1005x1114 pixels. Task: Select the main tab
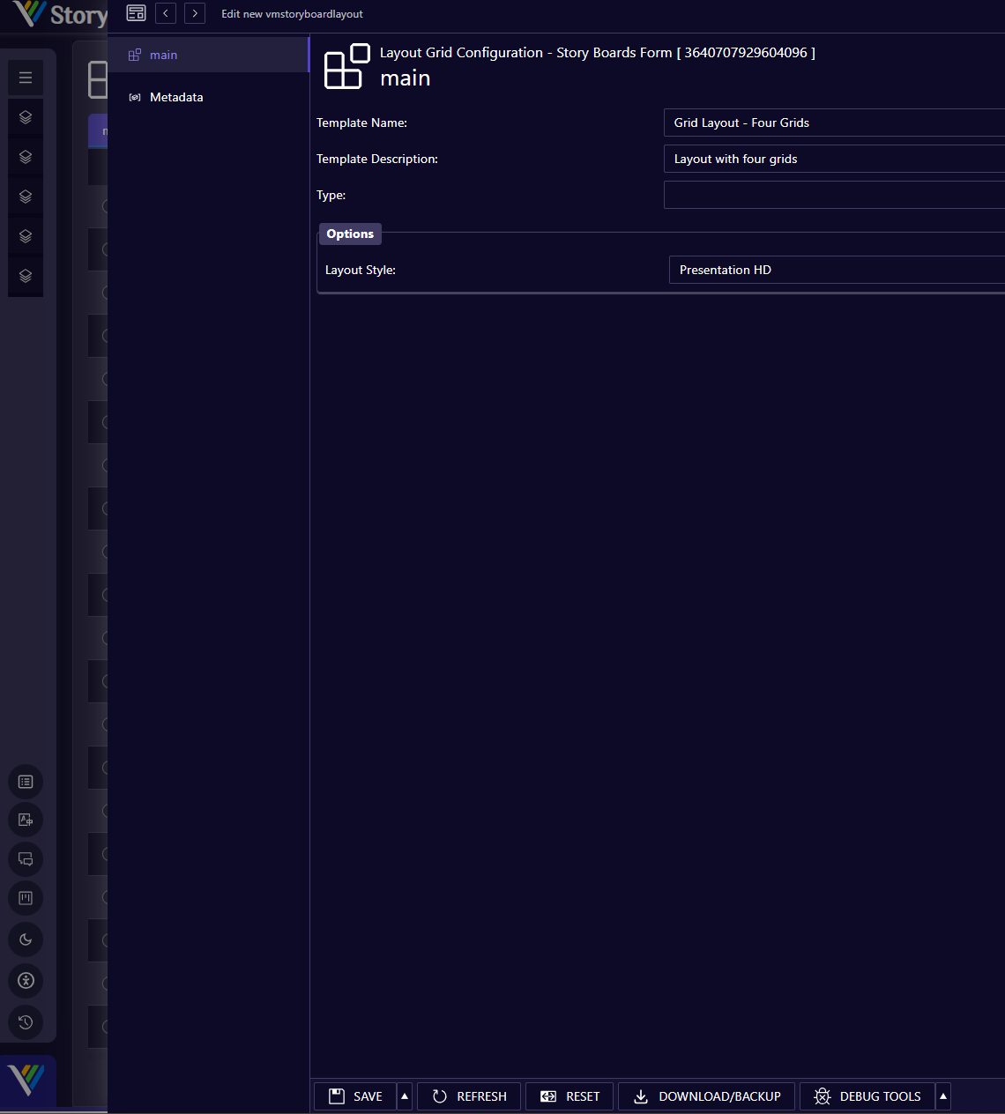tap(163, 54)
